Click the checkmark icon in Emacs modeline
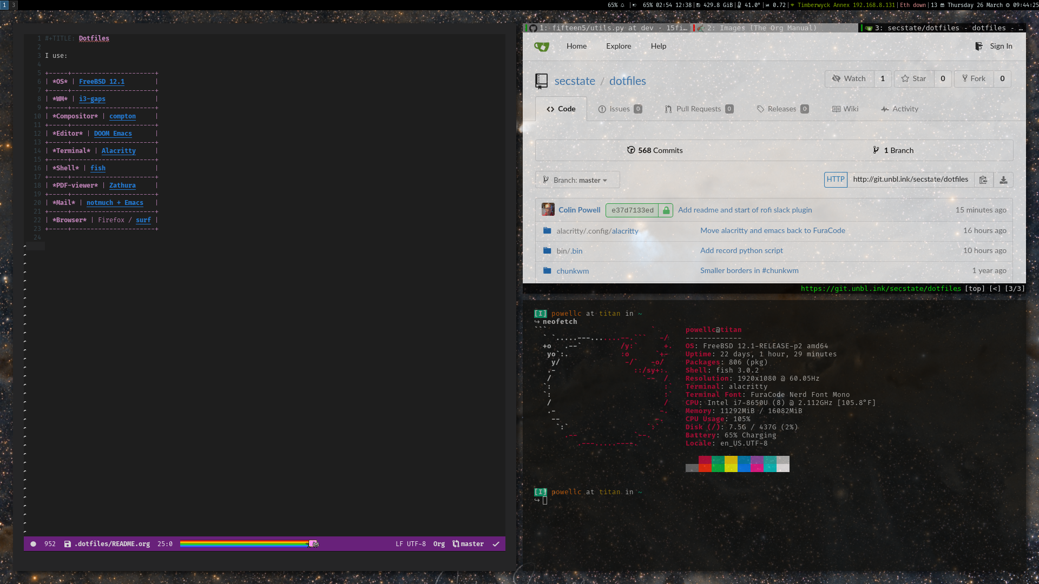The image size is (1039, 584). coord(496,544)
